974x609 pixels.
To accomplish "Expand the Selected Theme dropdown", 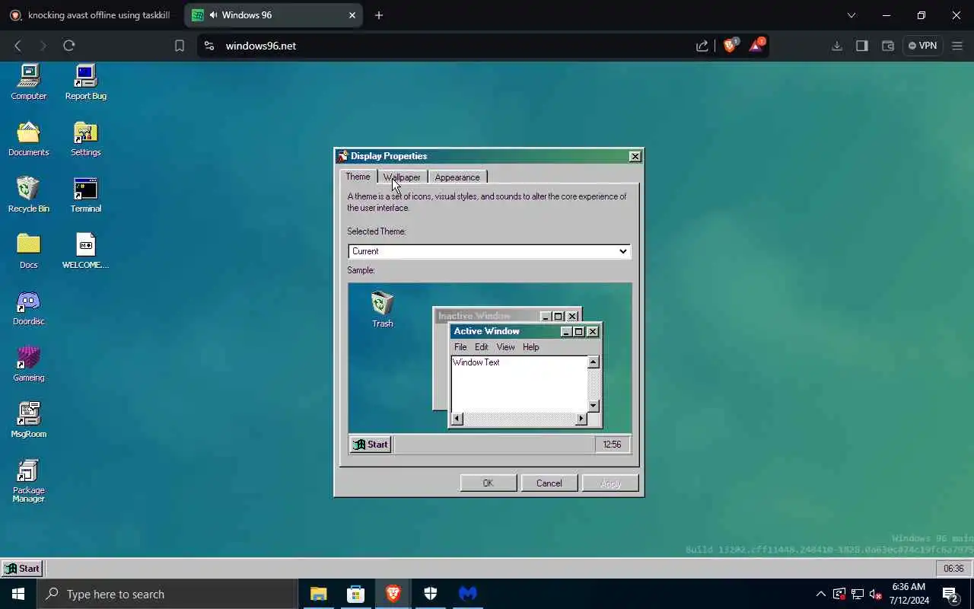I will (489, 251).
